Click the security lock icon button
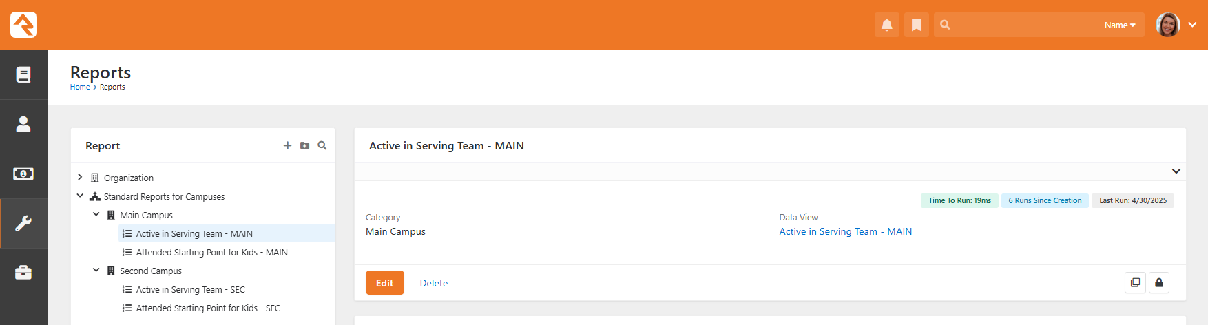 click(x=1159, y=282)
